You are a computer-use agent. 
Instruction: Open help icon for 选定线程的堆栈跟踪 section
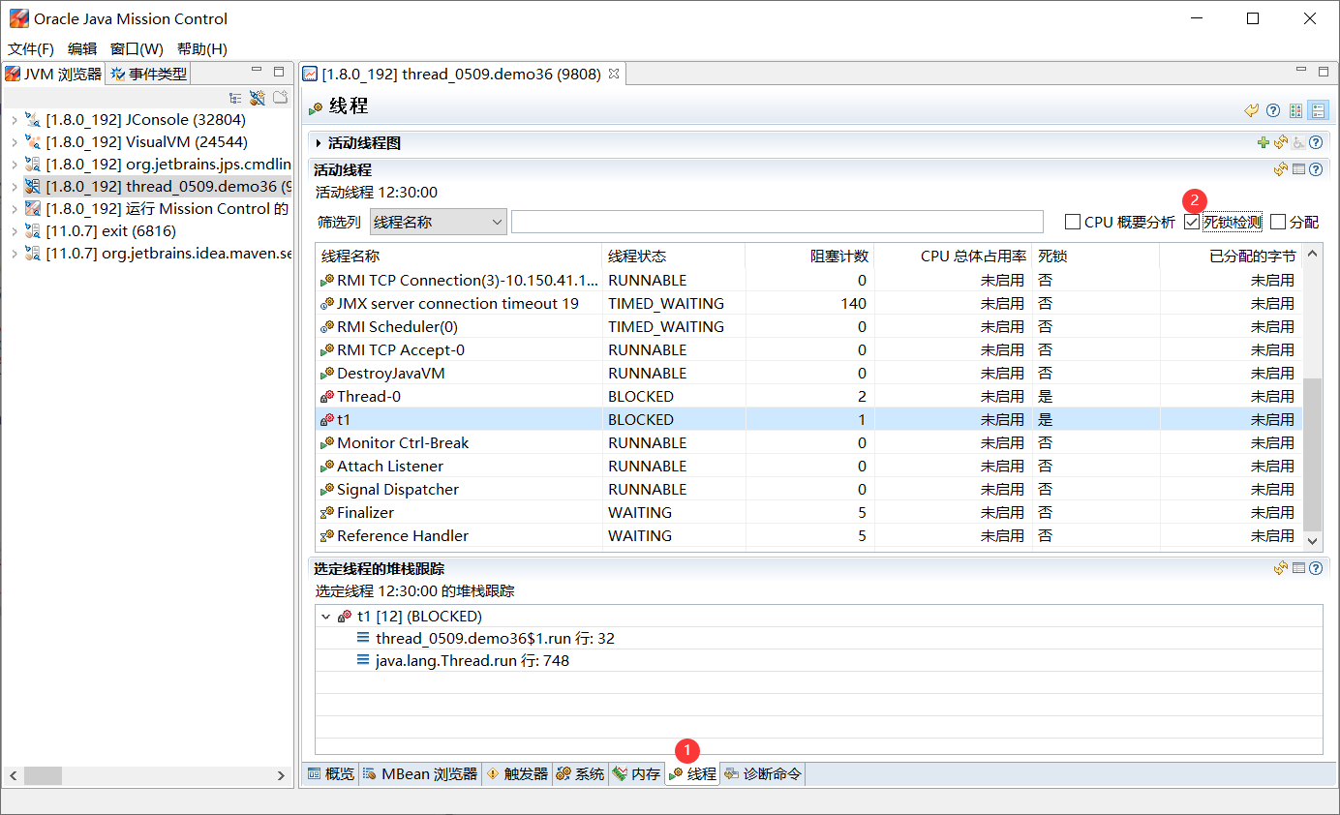[x=1316, y=568]
